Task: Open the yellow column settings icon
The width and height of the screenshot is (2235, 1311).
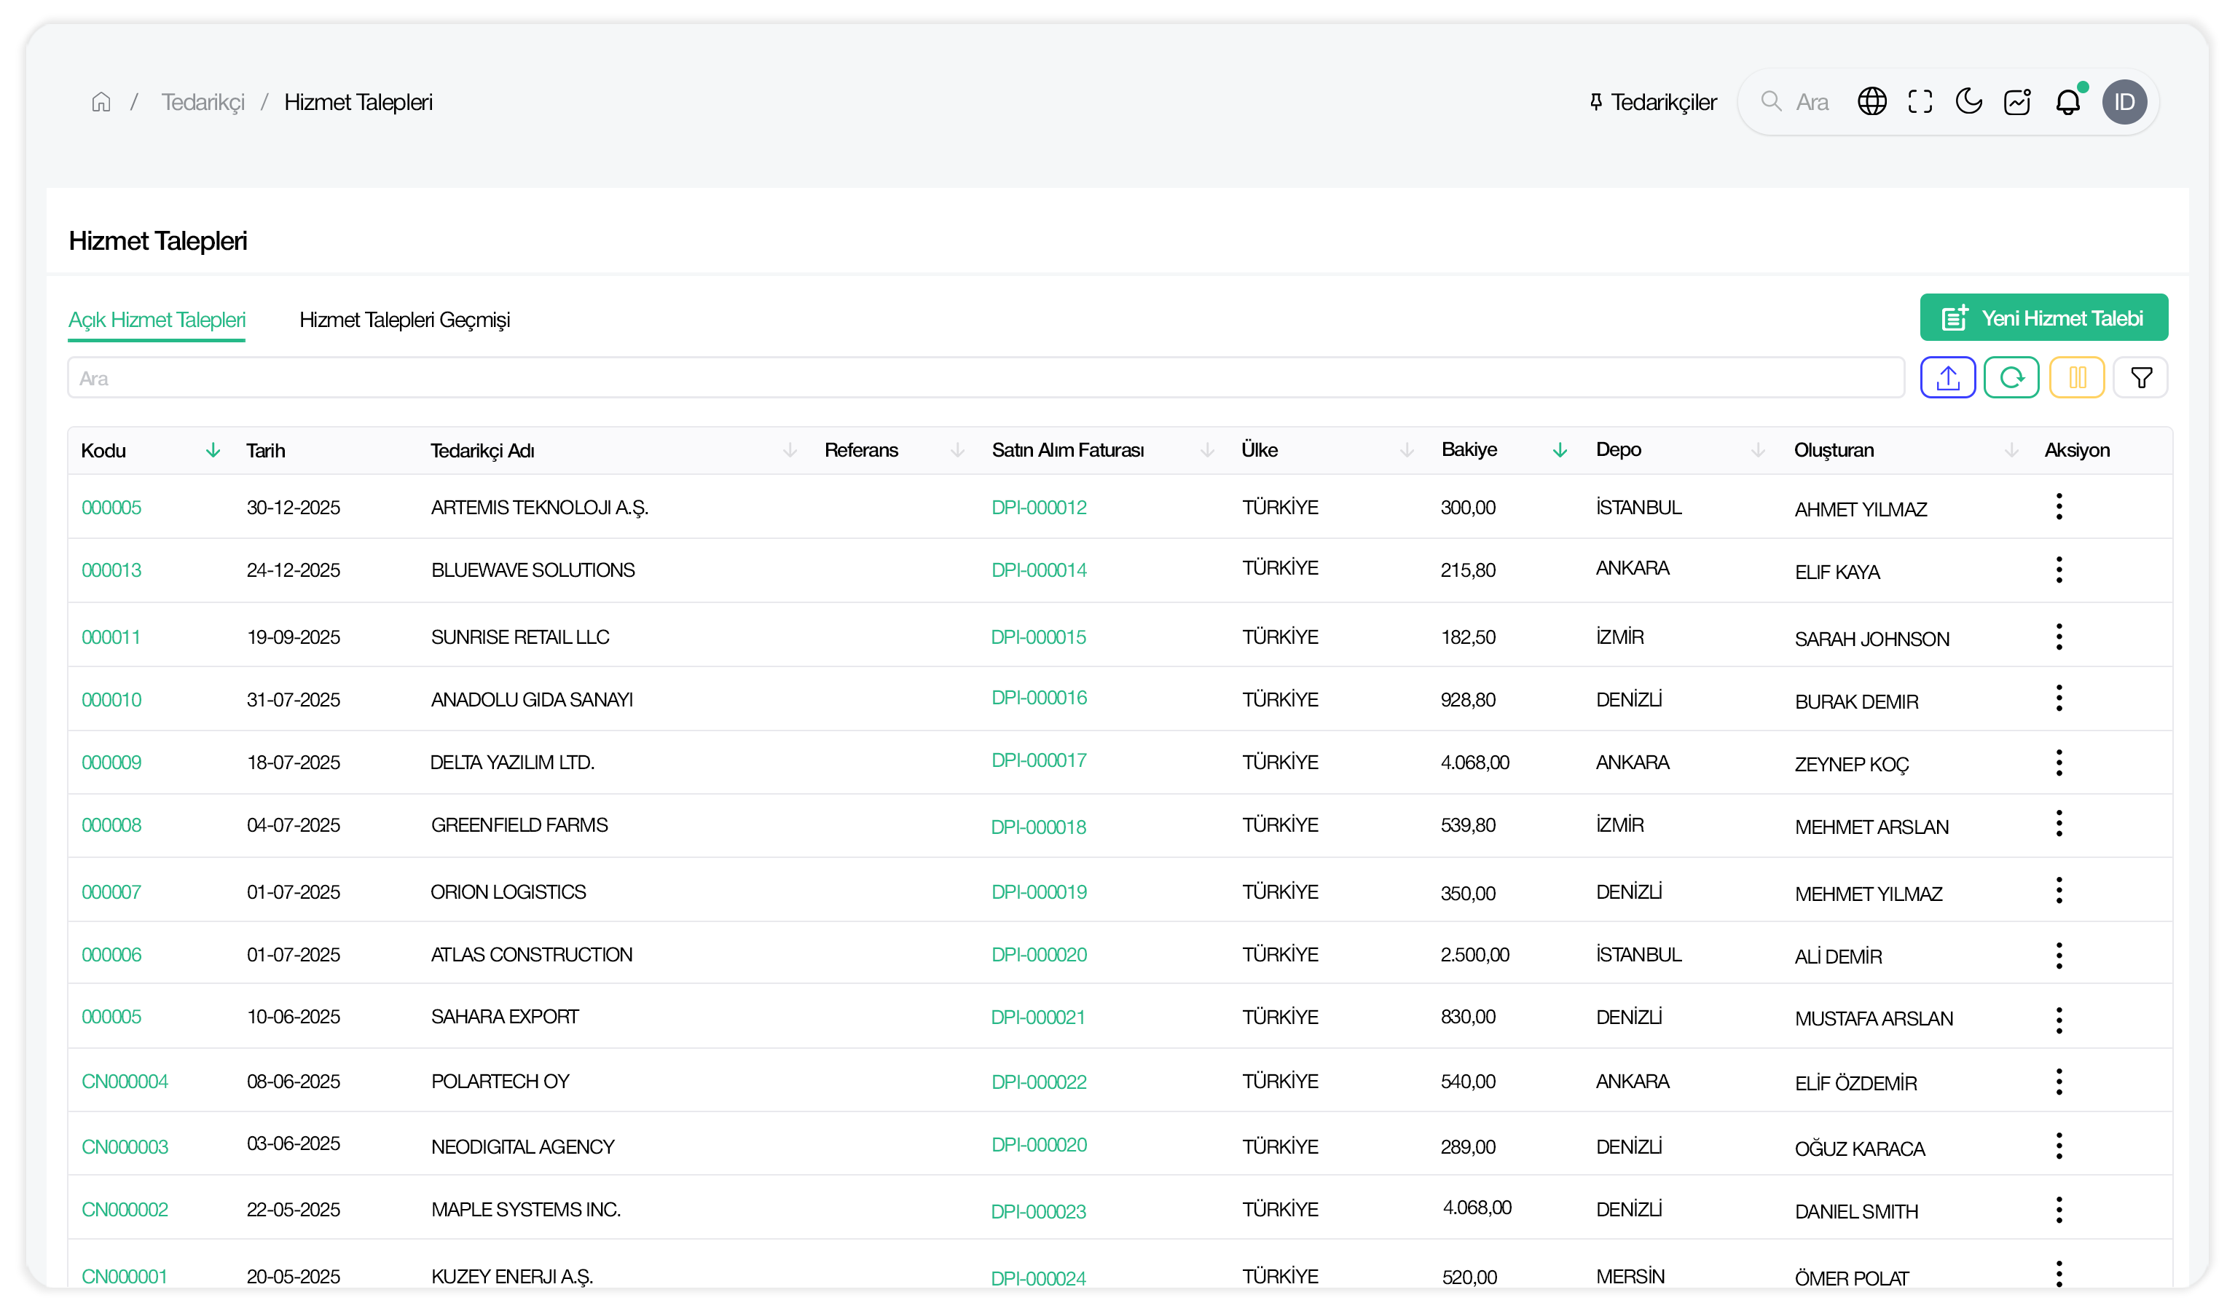Action: [2077, 378]
